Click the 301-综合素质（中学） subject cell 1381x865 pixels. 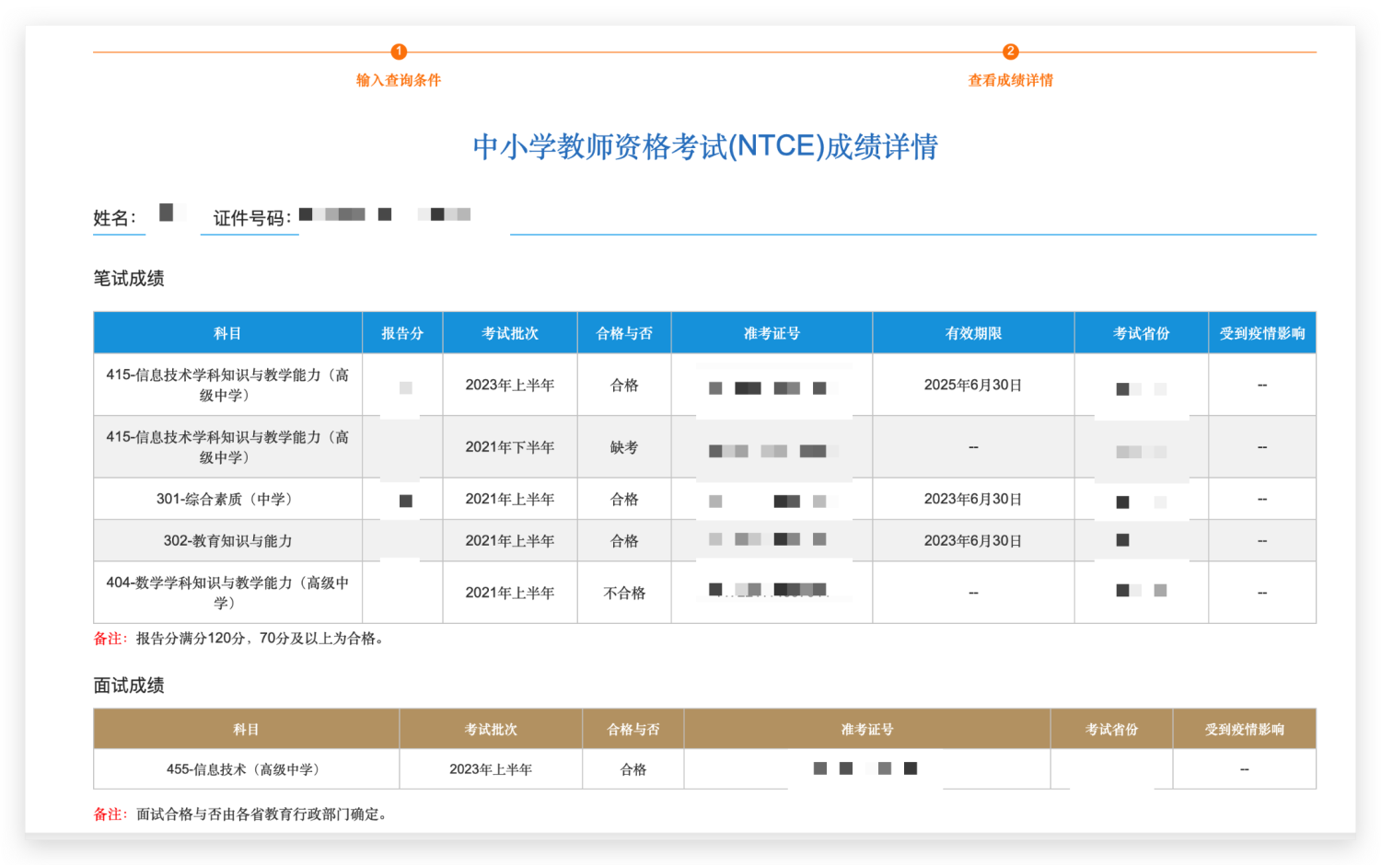coord(227,499)
